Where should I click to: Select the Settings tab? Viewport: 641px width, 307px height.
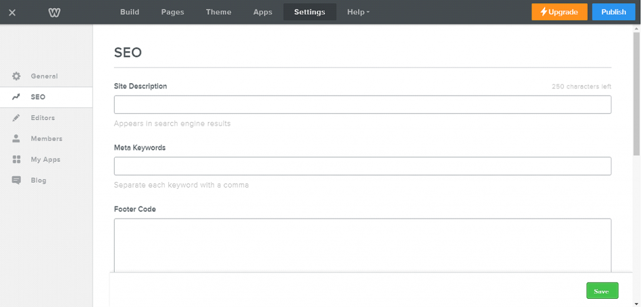pos(309,12)
